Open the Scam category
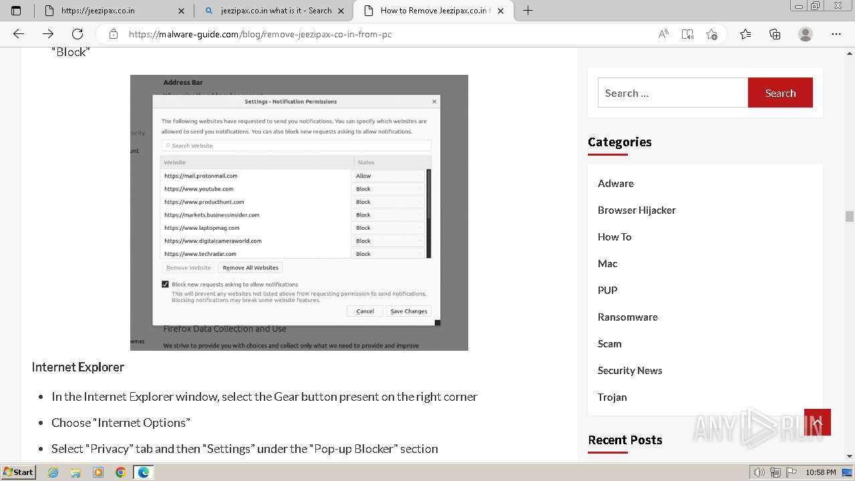The height and width of the screenshot is (481, 855). (x=610, y=343)
